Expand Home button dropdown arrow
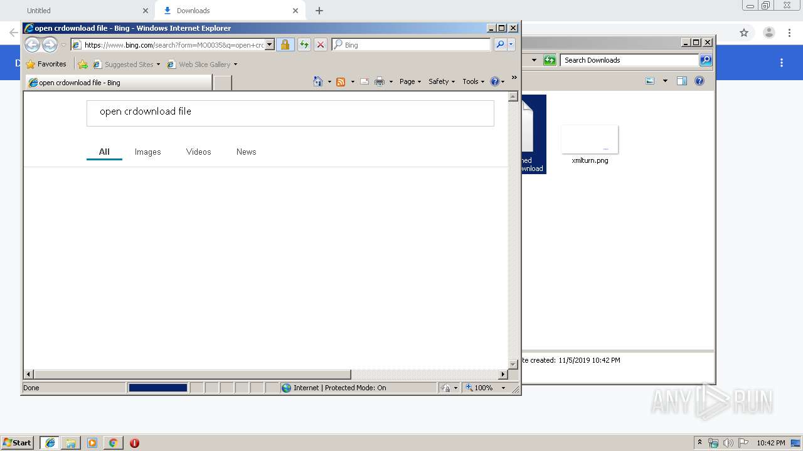Viewport: 803px width, 451px height. [x=329, y=81]
